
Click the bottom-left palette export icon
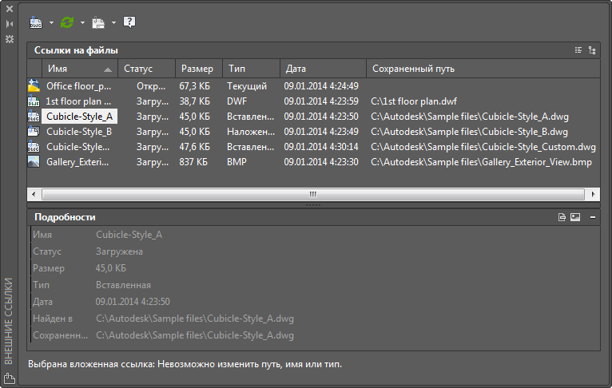point(10,378)
